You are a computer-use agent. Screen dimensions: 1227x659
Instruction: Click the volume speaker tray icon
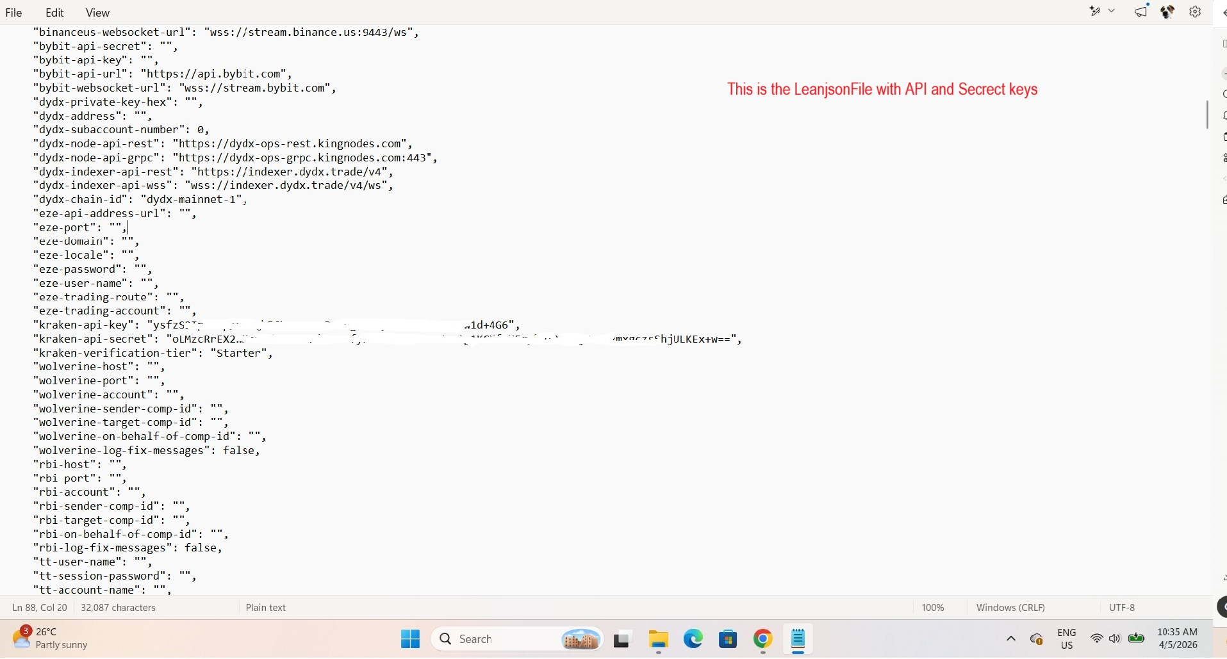1115,639
